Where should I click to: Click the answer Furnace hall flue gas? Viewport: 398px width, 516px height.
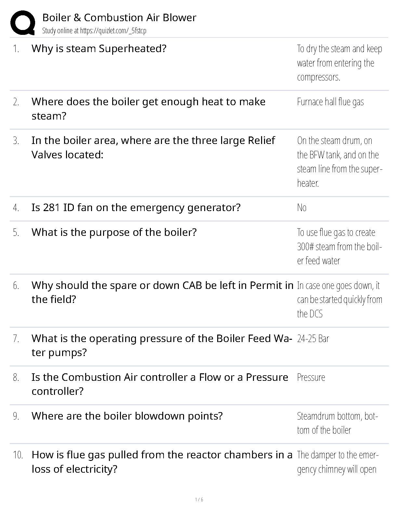tap(330, 102)
